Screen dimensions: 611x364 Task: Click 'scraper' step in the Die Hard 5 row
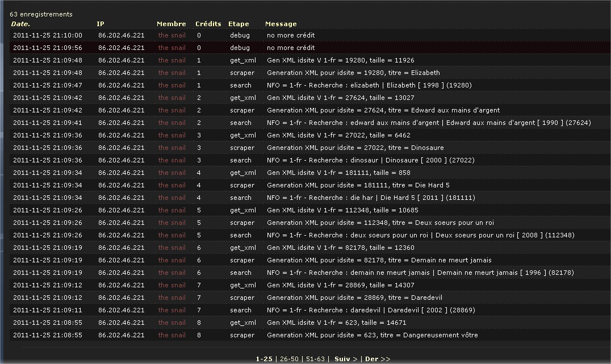click(242, 185)
